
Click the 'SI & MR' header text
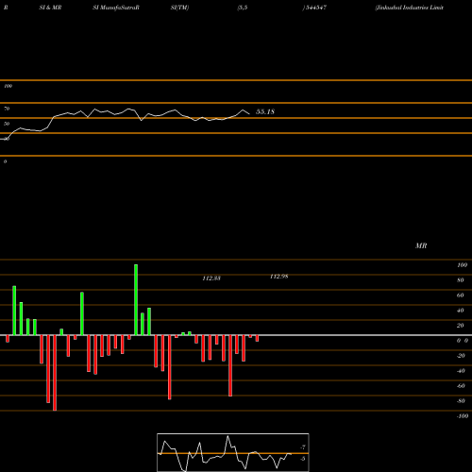(50, 8)
